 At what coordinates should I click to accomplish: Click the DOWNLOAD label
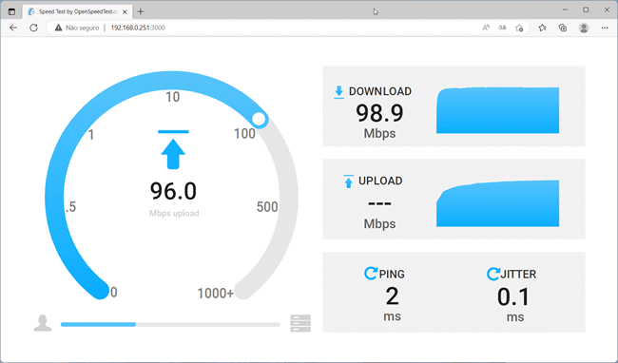(x=380, y=91)
